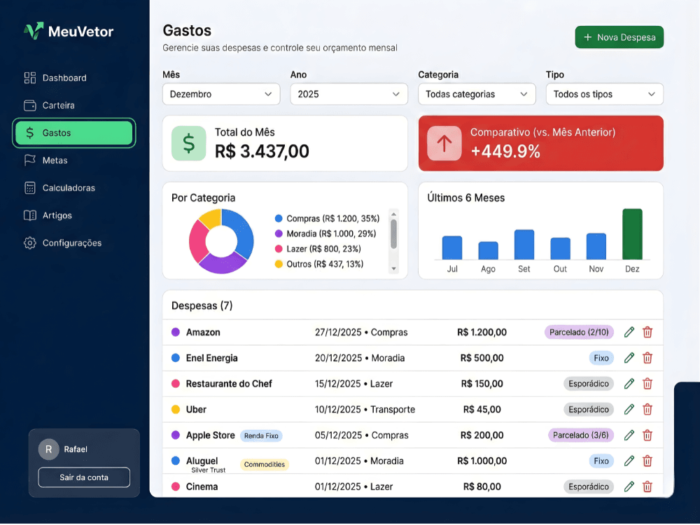Click the MeuVetor logo at the top
Image resolution: width=700 pixels, height=525 pixels.
click(x=68, y=31)
